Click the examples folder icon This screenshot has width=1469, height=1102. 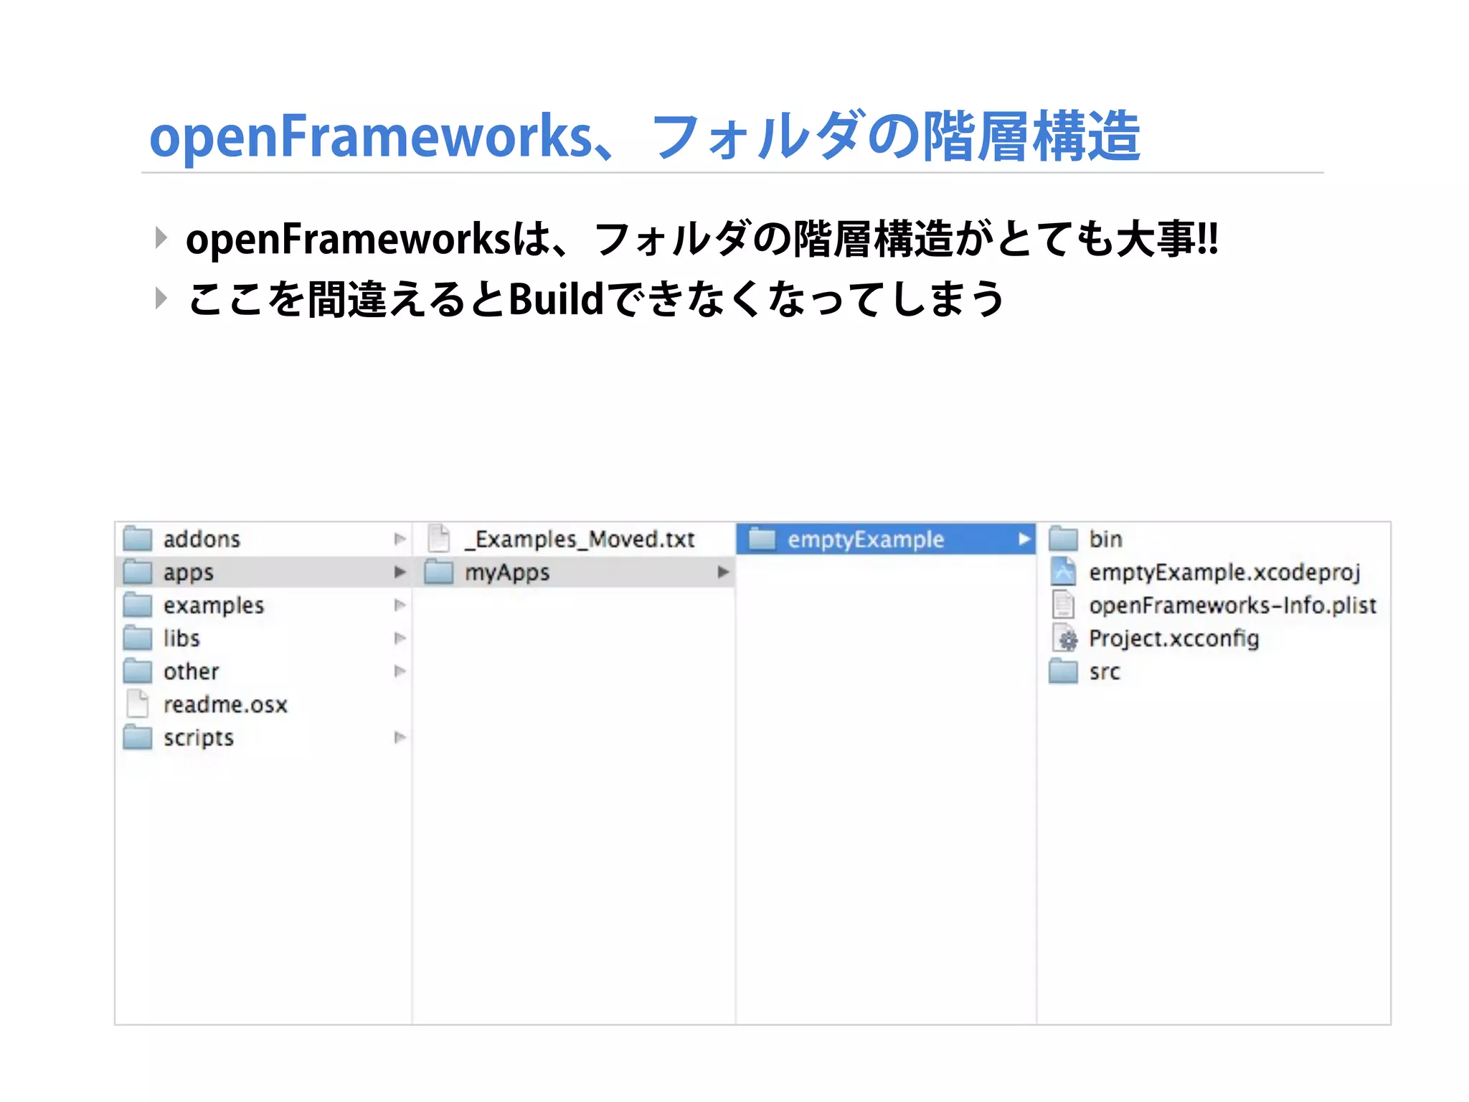tap(138, 605)
